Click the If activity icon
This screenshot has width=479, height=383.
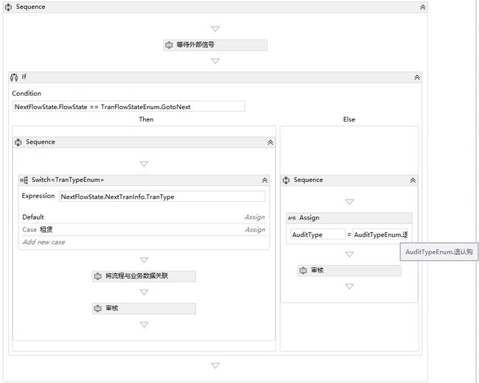(x=14, y=77)
